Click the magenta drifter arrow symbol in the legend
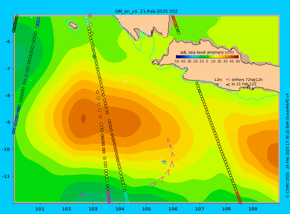This screenshot has height=214, width=290. tap(228, 79)
